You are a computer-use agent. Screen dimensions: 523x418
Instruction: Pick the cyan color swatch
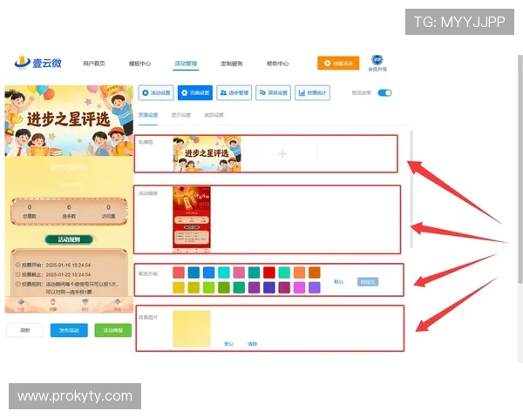[224, 273]
